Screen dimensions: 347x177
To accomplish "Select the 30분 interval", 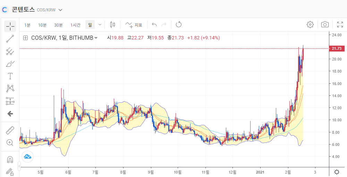I will [58, 25].
